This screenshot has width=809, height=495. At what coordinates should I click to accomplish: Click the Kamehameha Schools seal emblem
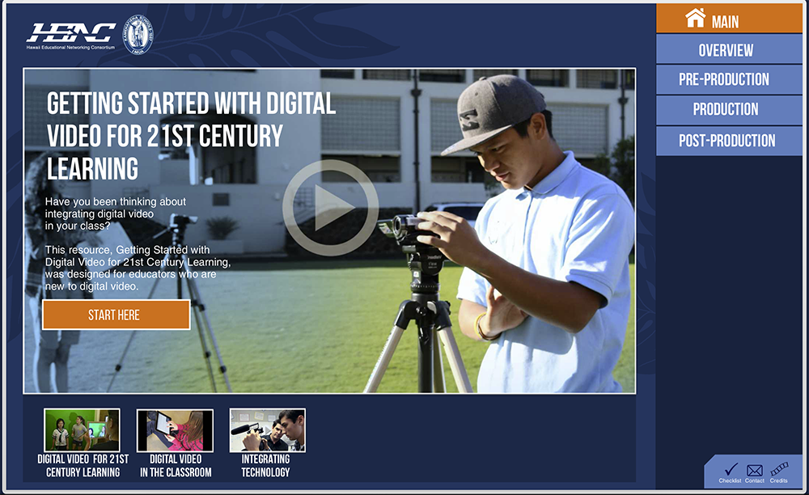click(138, 35)
